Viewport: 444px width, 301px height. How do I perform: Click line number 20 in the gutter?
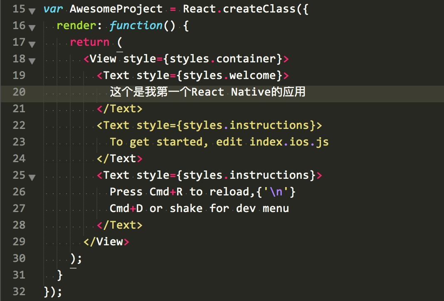click(x=19, y=92)
